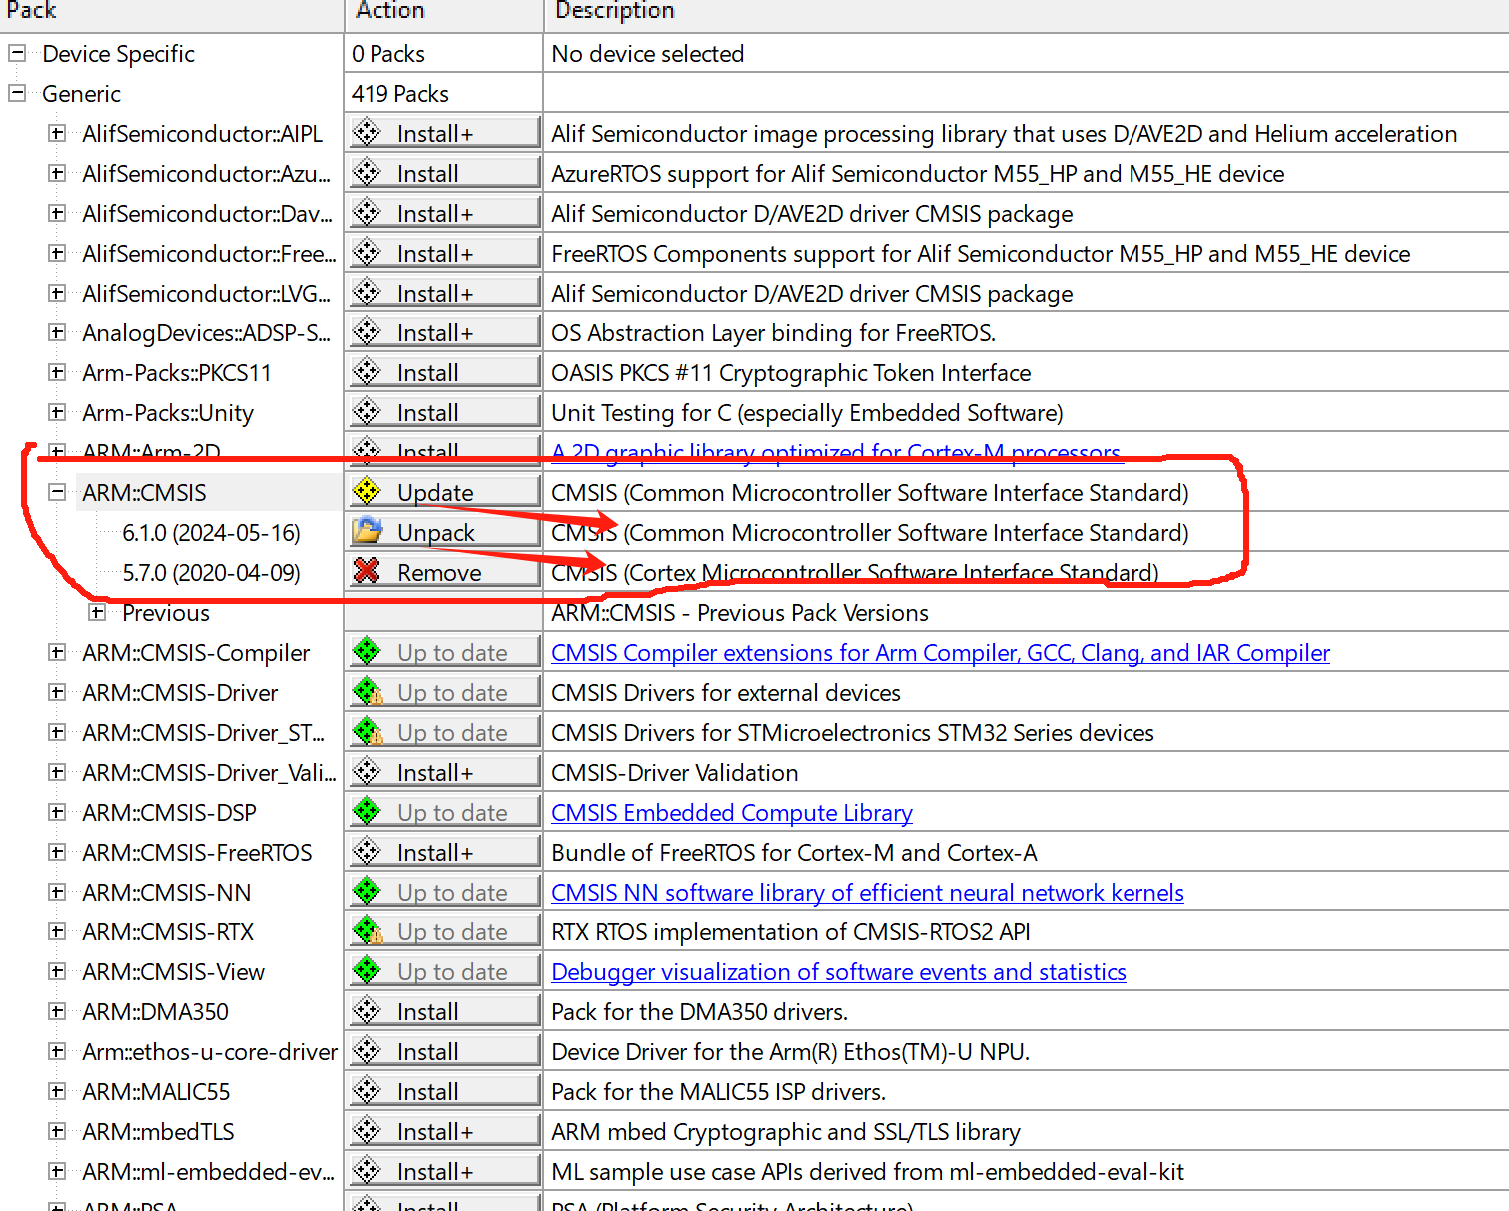
Task: Open CMSIS Embedded Compute Library link
Action: coord(732,812)
